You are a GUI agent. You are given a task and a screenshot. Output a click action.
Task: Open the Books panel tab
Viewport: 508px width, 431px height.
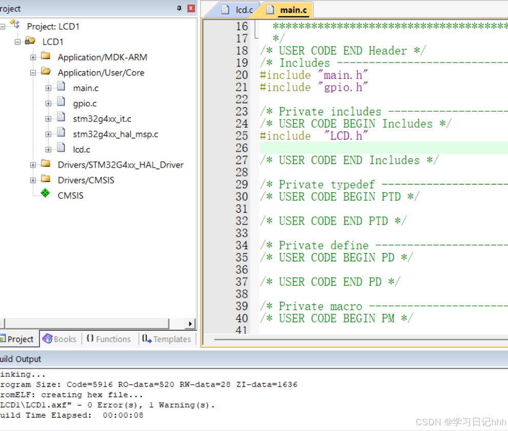tap(60, 339)
